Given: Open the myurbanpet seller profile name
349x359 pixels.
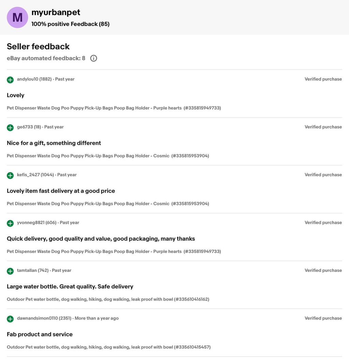Looking at the screenshot, I should pos(56,12).
